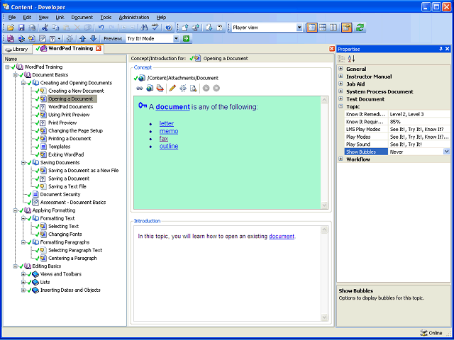Click the Cut scissors icon

click(45, 28)
